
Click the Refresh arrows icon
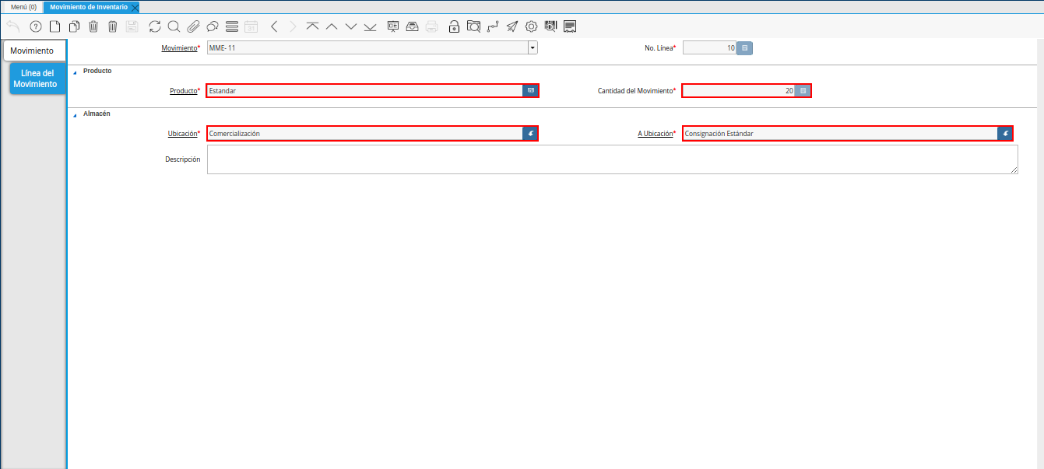(155, 26)
